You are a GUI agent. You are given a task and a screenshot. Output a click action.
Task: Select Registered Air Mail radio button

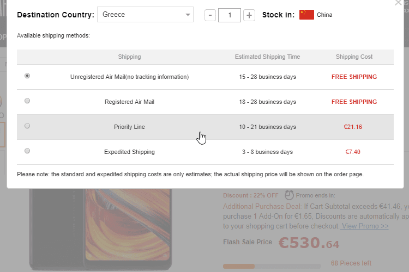pyautogui.click(x=27, y=101)
